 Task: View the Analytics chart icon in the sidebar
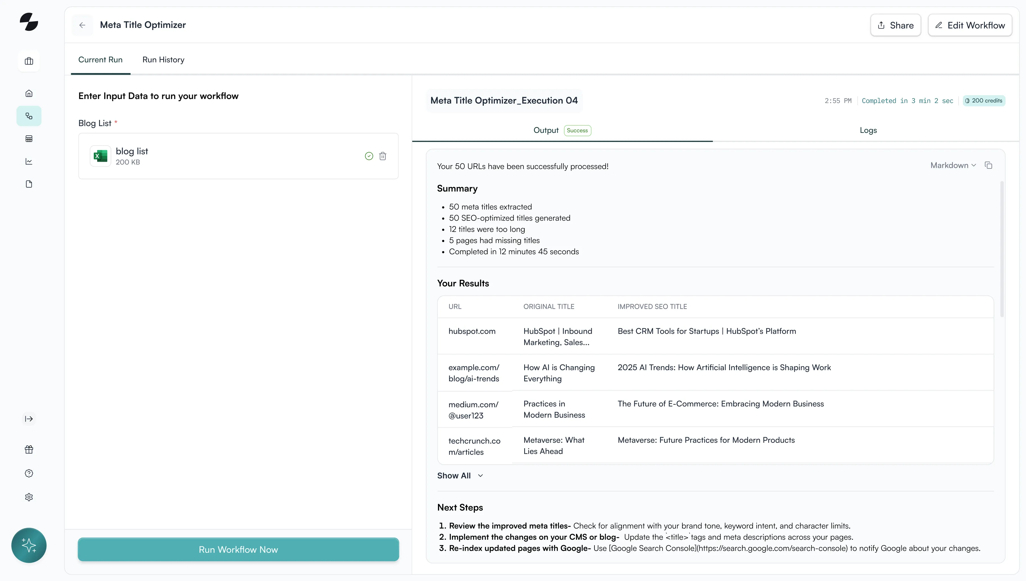coord(28,161)
